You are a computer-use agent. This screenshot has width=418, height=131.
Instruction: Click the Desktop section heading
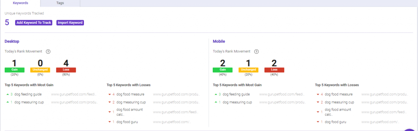(12, 41)
